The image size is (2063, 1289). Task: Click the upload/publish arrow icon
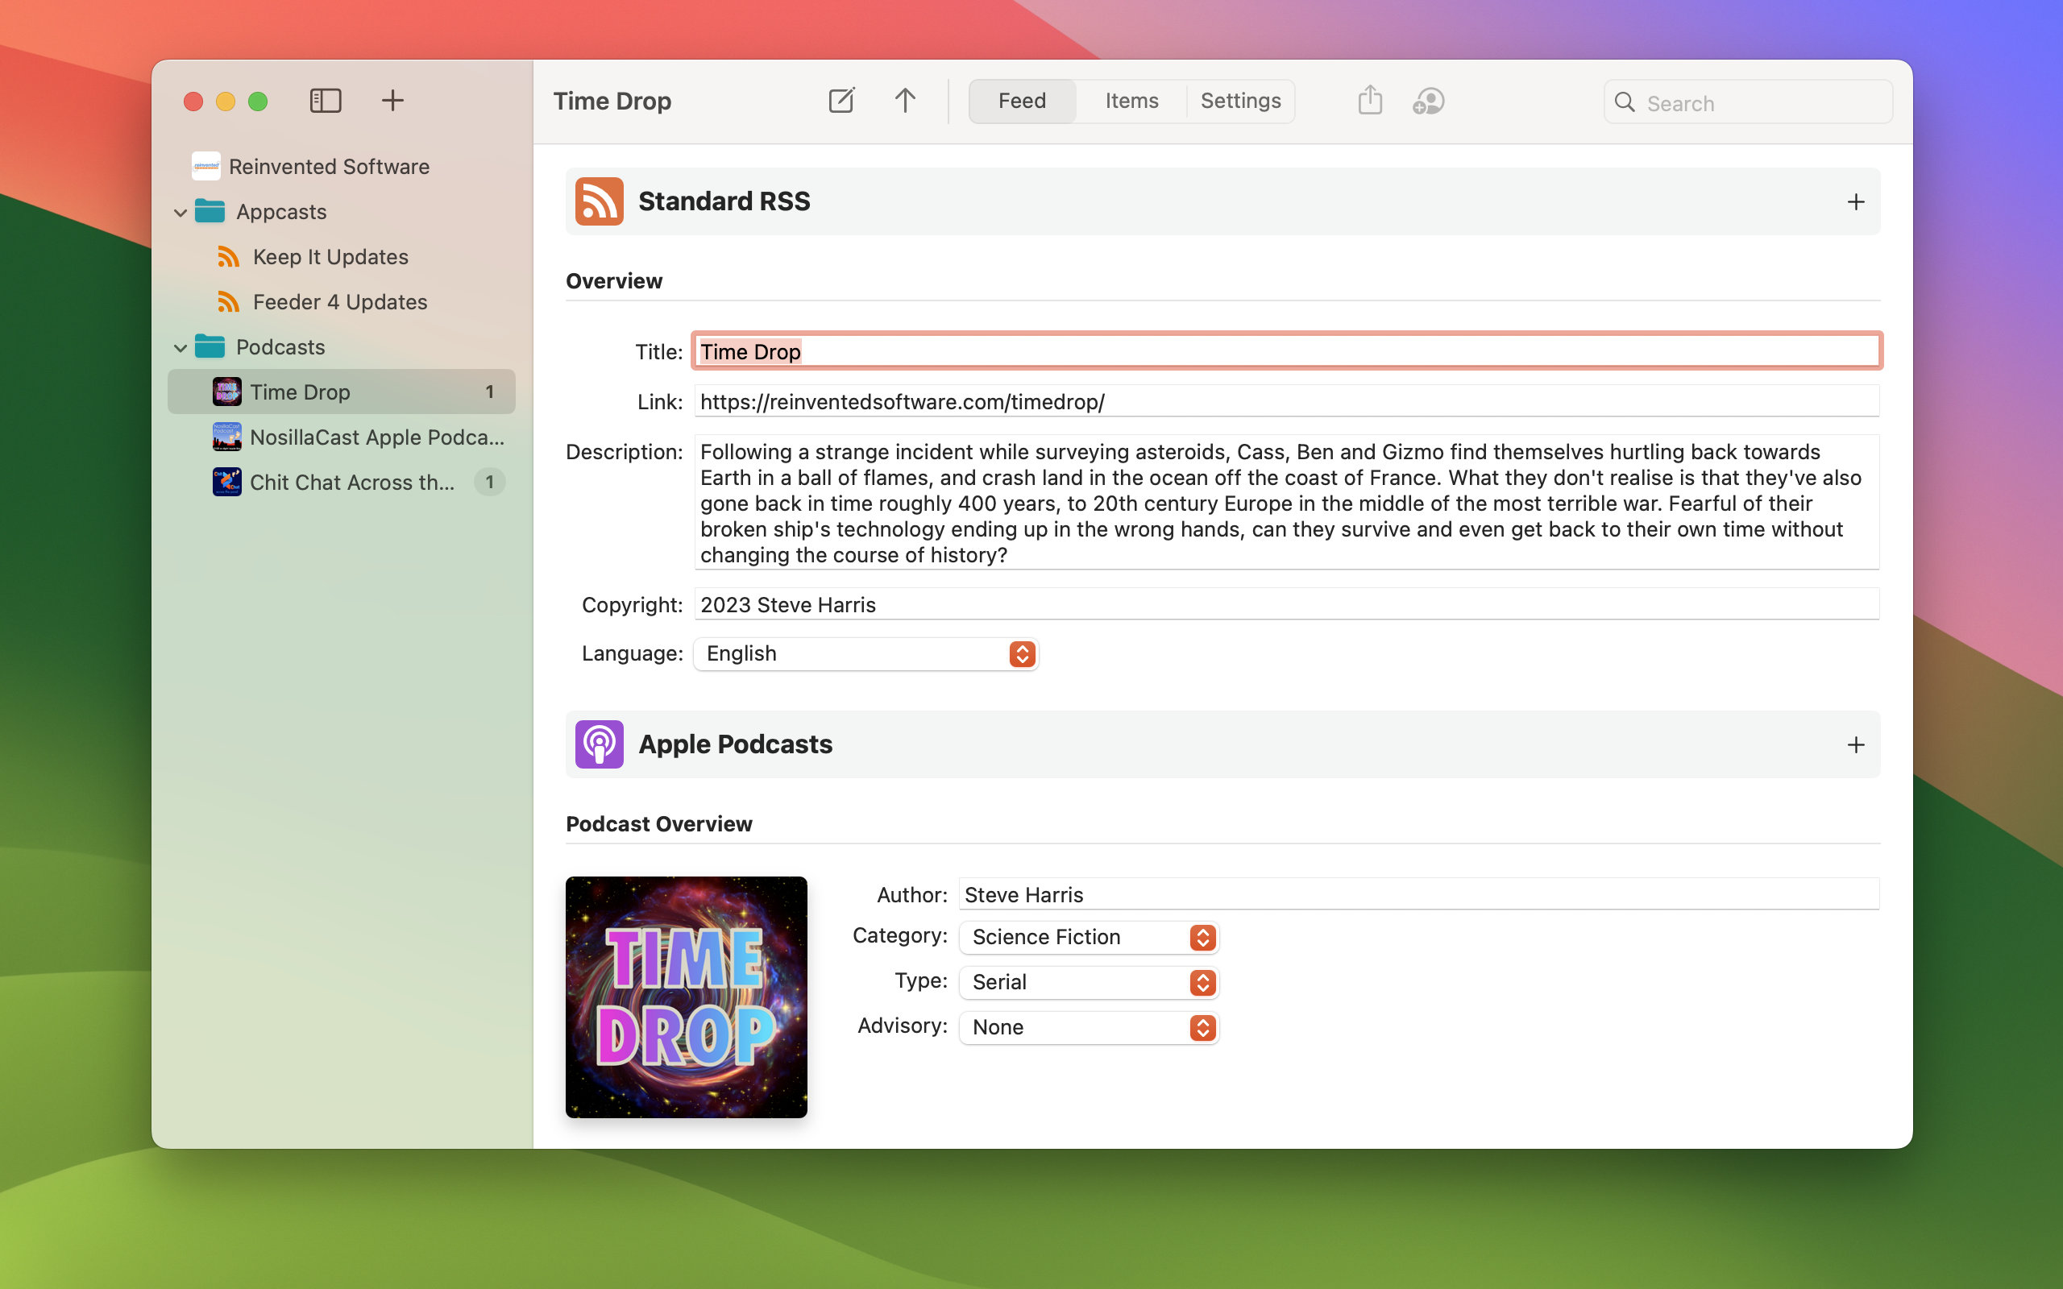point(904,100)
